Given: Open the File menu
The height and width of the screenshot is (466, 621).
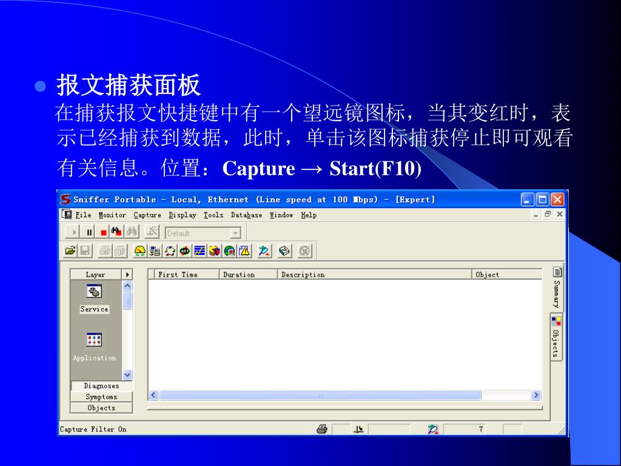Looking at the screenshot, I should [83, 215].
